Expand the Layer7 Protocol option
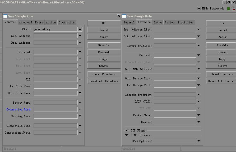Screen dimensions: 236x152 (199, 46)
